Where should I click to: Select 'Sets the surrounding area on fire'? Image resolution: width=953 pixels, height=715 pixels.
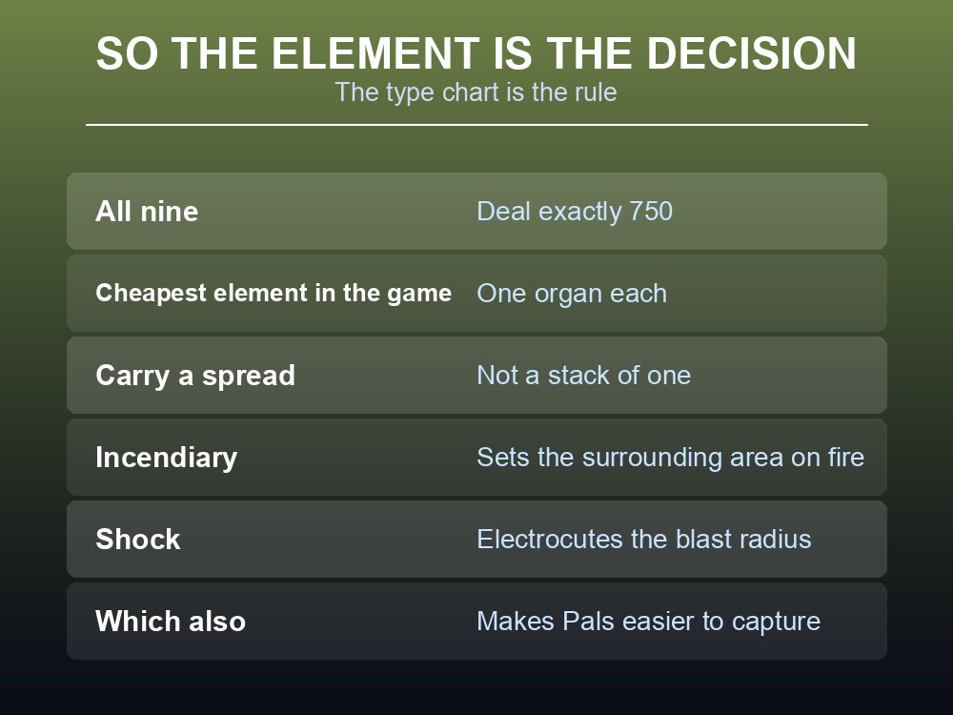click(x=670, y=458)
